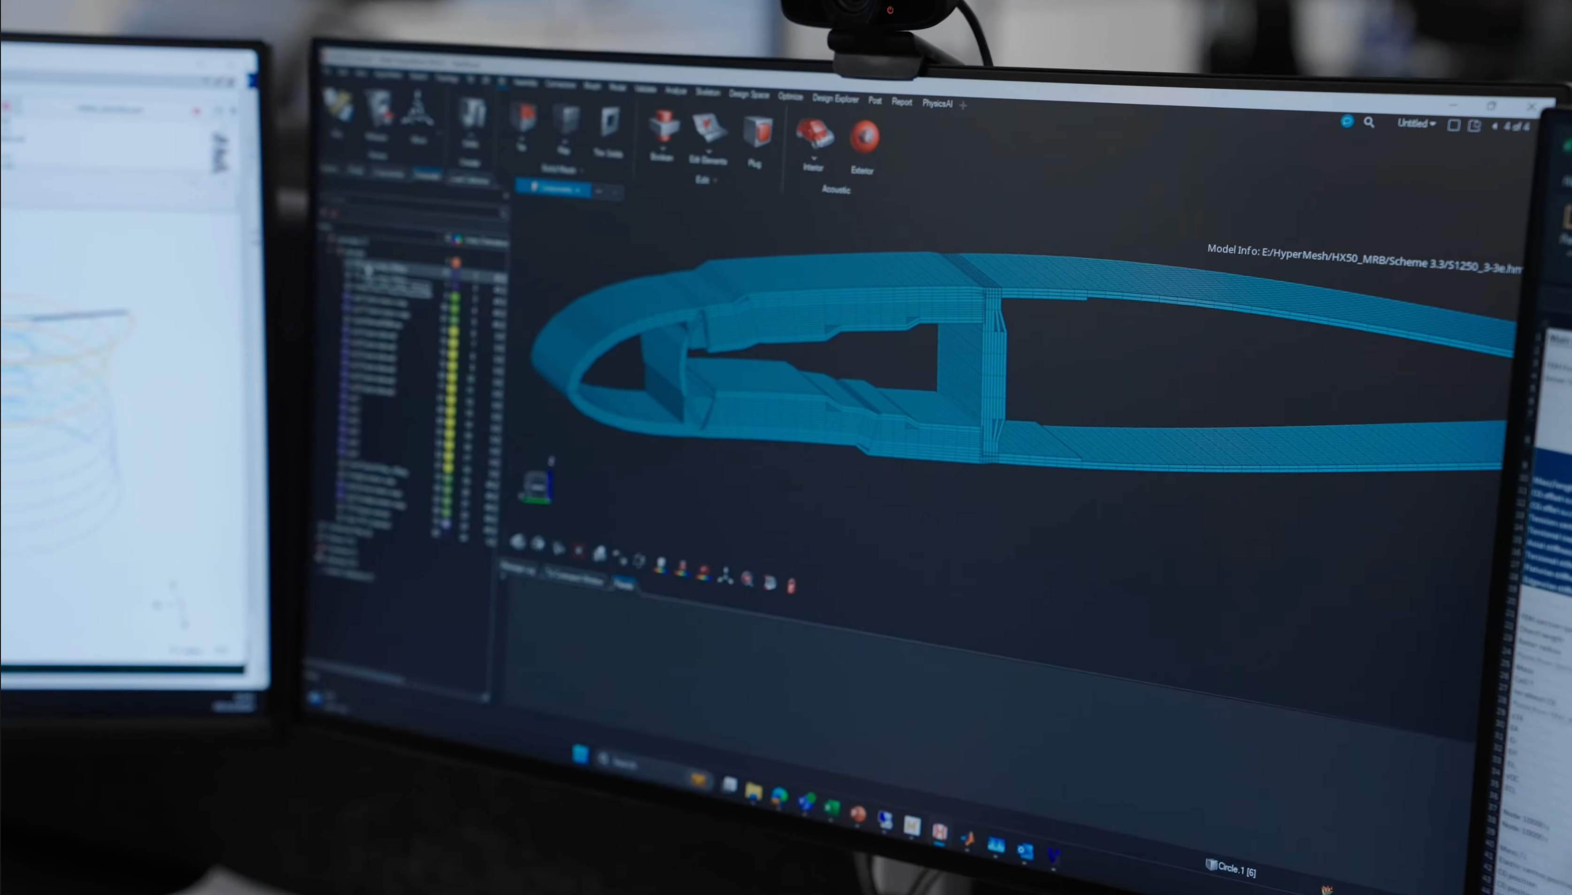This screenshot has height=895, width=1572.
Task: Launch the Plug solid tool
Action: coord(757,131)
